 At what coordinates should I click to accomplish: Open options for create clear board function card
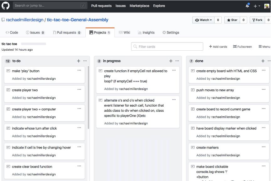79,166
